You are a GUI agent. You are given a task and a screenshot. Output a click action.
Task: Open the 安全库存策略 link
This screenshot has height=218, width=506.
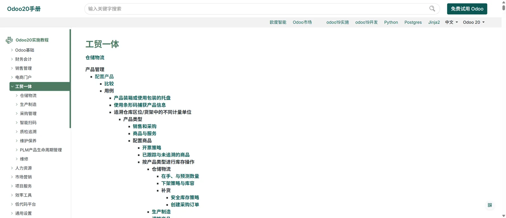(x=185, y=197)
